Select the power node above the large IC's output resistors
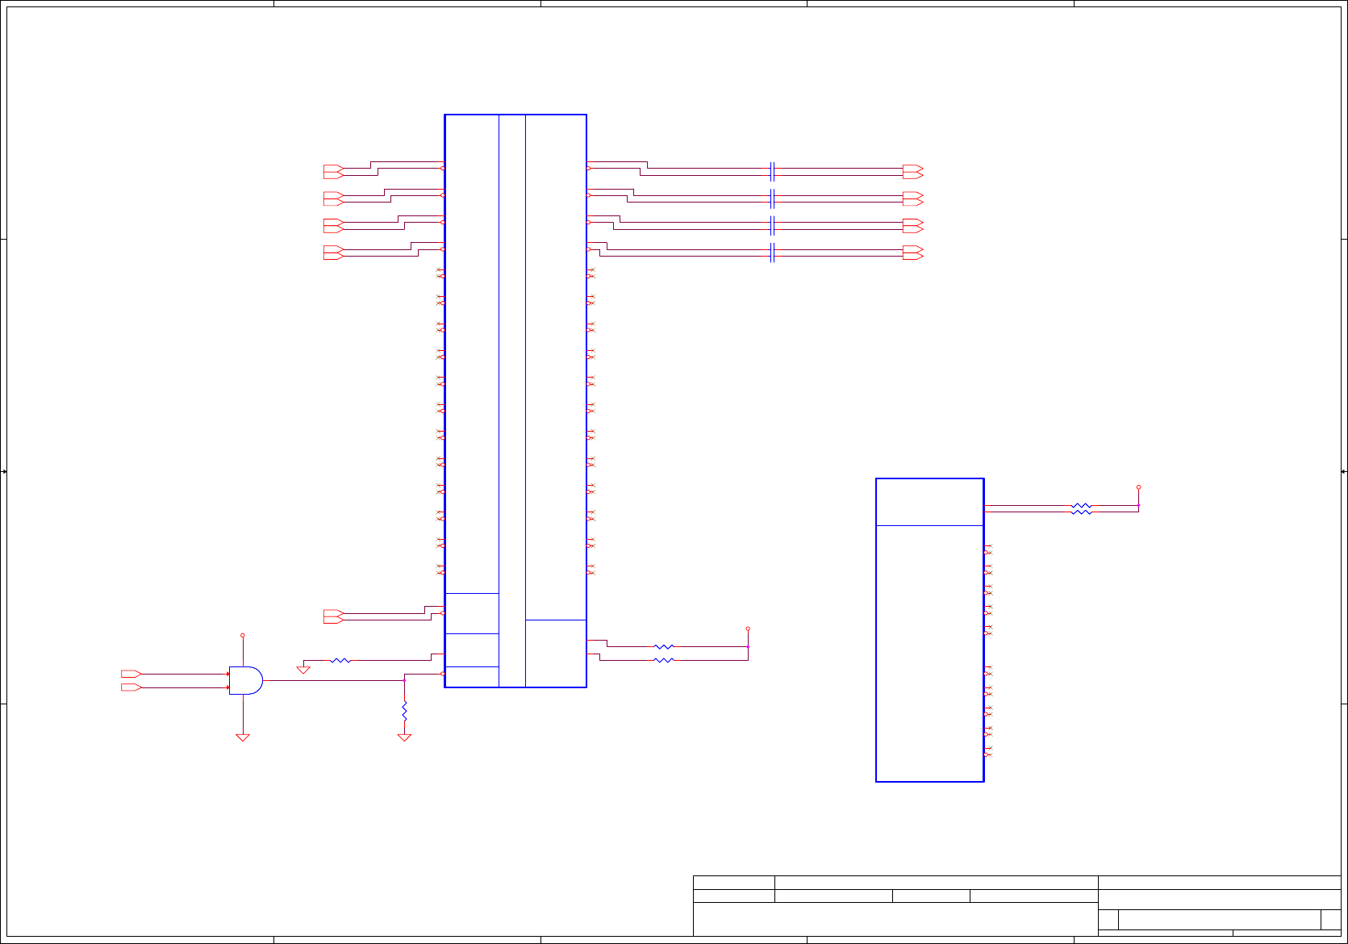The image size is (1348, 944). 748,629
